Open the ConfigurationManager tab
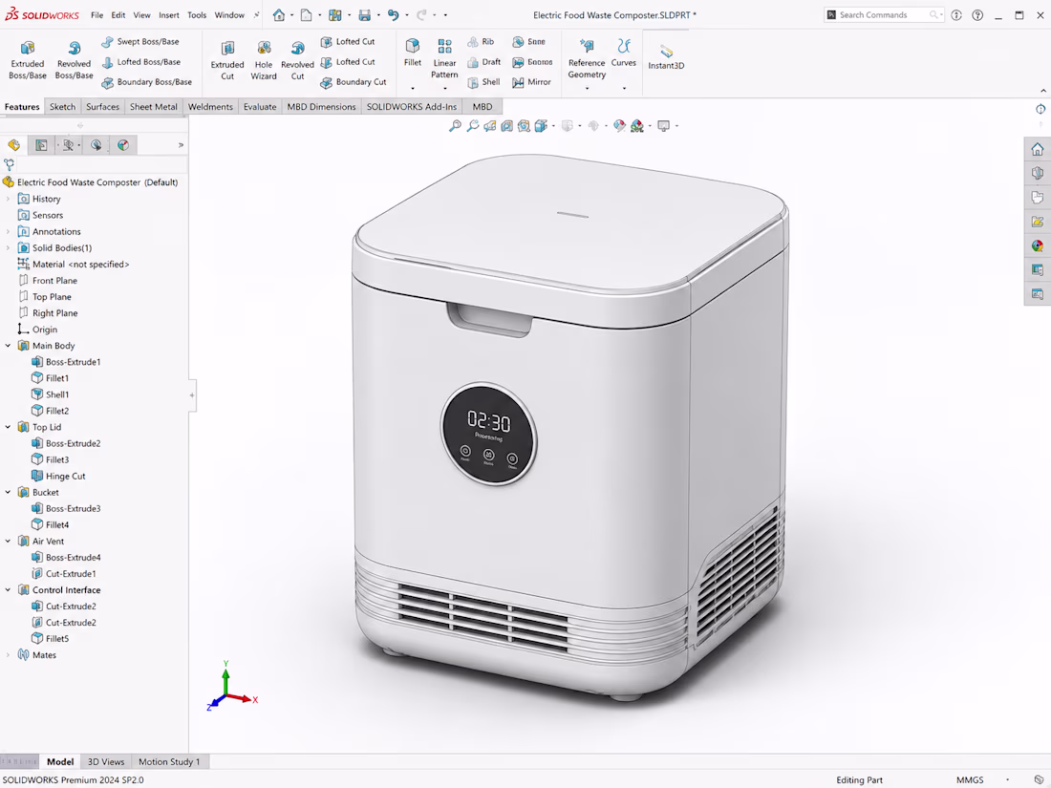 tap(69, 145)
